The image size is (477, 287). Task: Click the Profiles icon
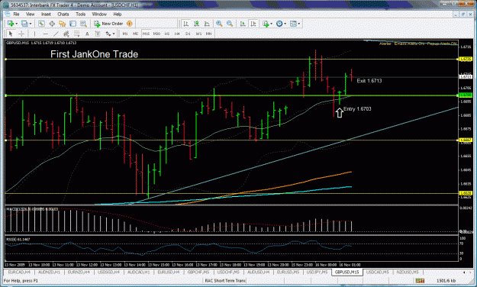pyautogui.click(x=24, y=24)
